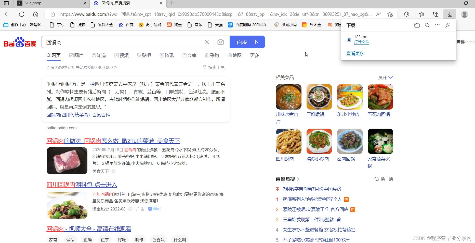
Task: Select the 图片 search tab
Action: coord(76,55)
